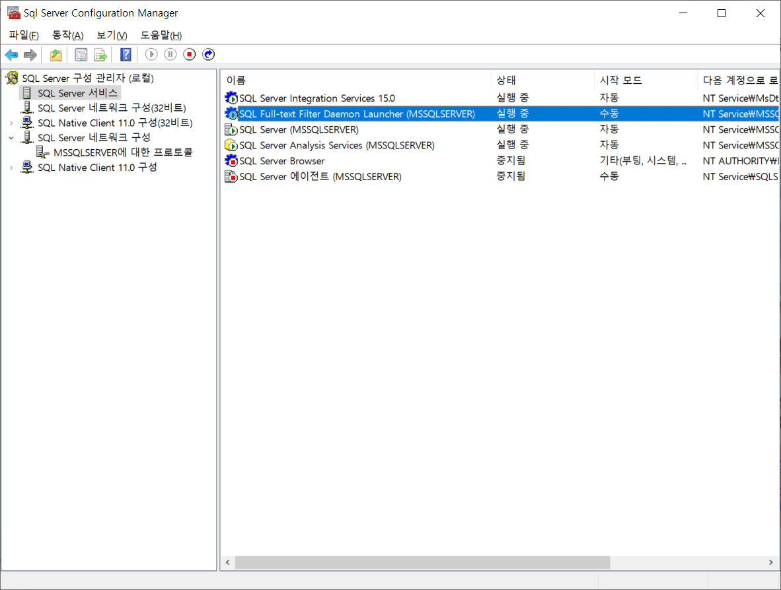Click the SQL Server 서비스 tree icon
Viewport: 781px width, 590px height.
(27, 93)
